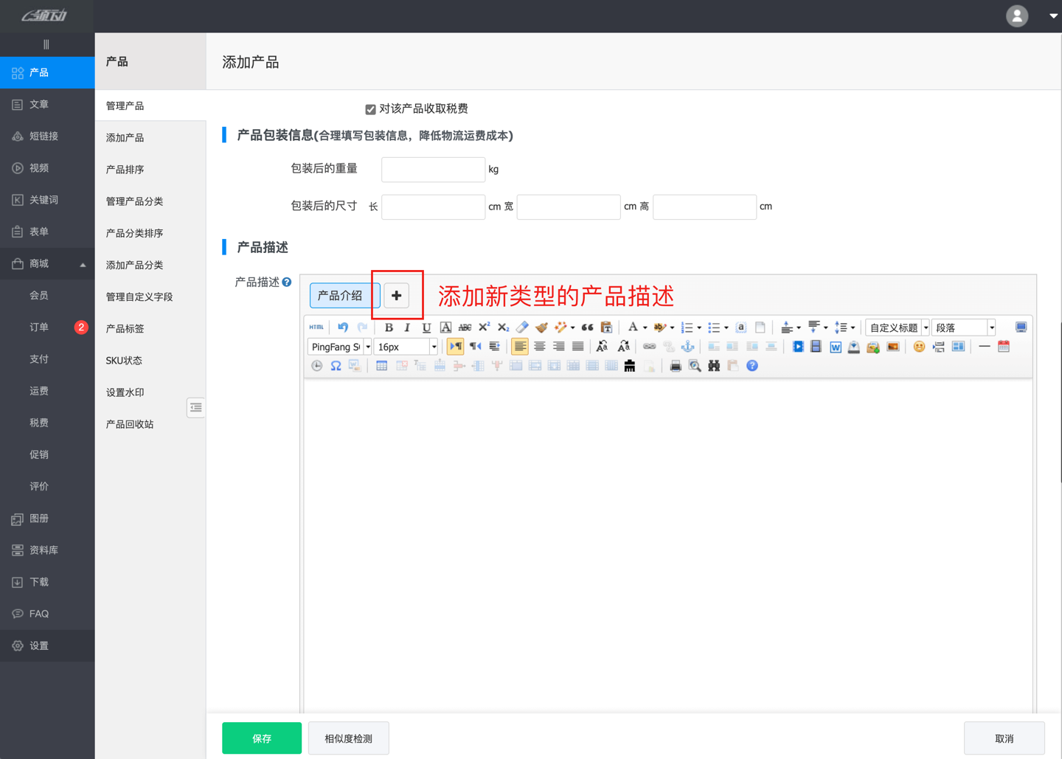Click the insert anchor icon

[x=688, y=347]
